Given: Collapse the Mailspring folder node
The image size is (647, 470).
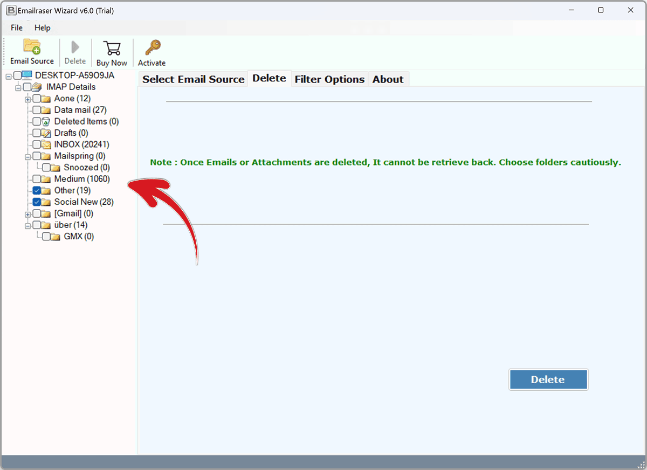Looking at the screenshot, I should (x=28, y=156).
